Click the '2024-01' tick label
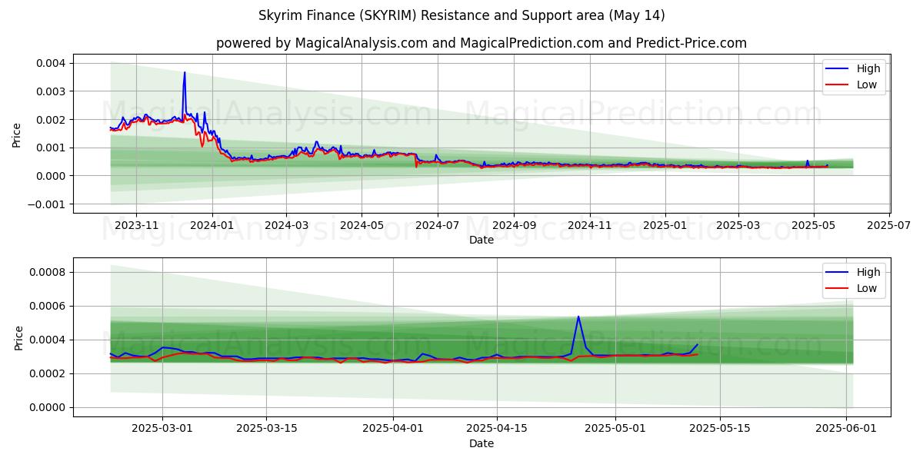923x461 pixels. click(x=212, y=225)
